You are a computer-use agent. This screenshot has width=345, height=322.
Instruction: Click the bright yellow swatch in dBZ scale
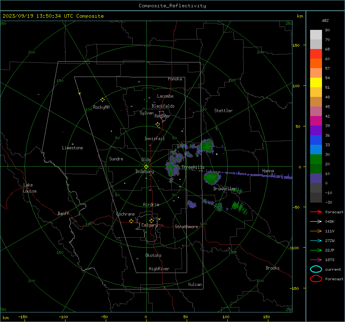pos(316,83)
